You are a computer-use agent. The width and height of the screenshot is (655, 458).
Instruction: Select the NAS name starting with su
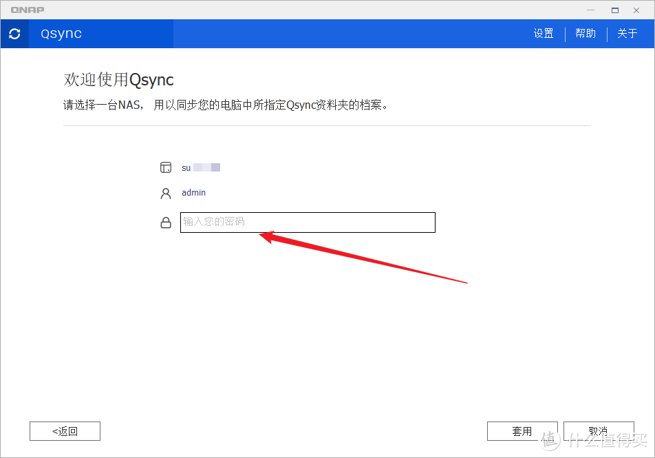pyautogui.click(x=201, y=167)
